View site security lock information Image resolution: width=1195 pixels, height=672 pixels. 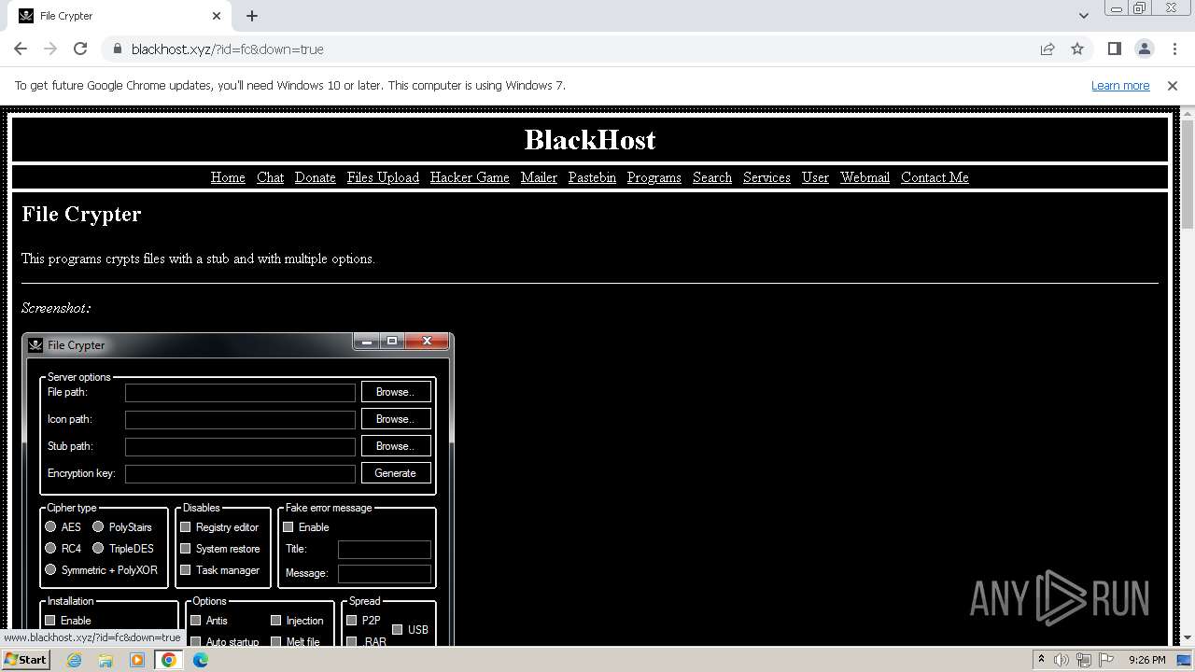[x=117, y=49]
